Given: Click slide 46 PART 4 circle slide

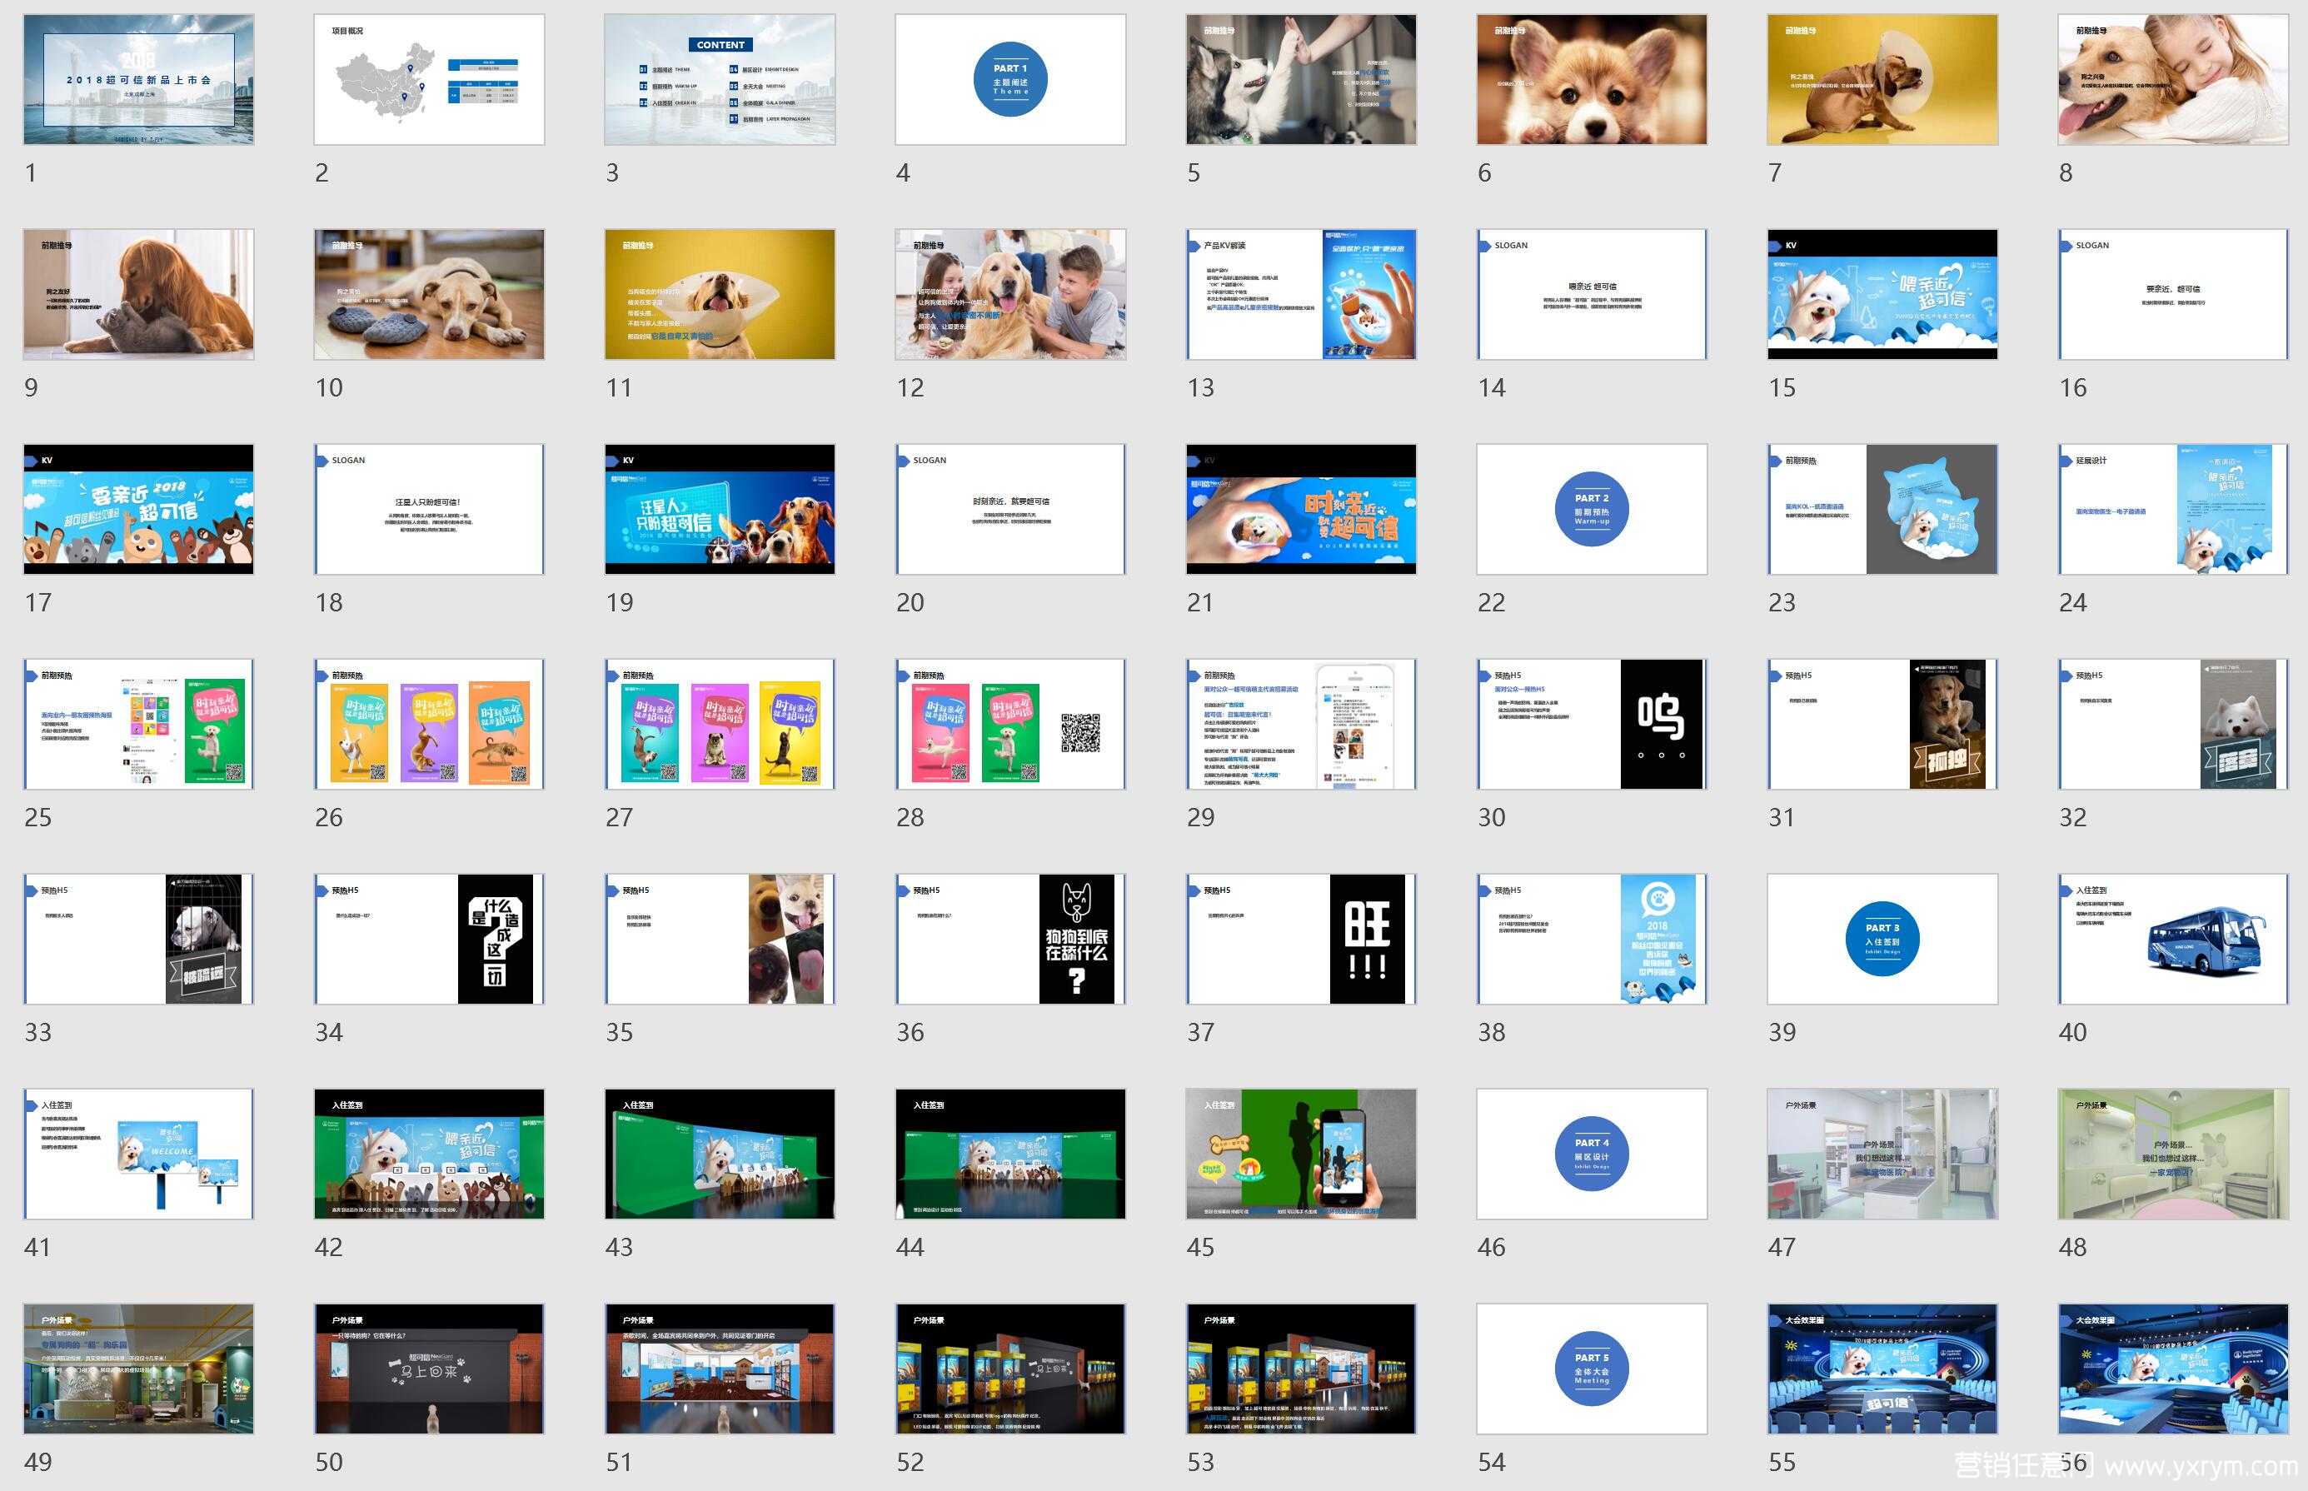Looking at the screenshot, I should (1592, 1154).
